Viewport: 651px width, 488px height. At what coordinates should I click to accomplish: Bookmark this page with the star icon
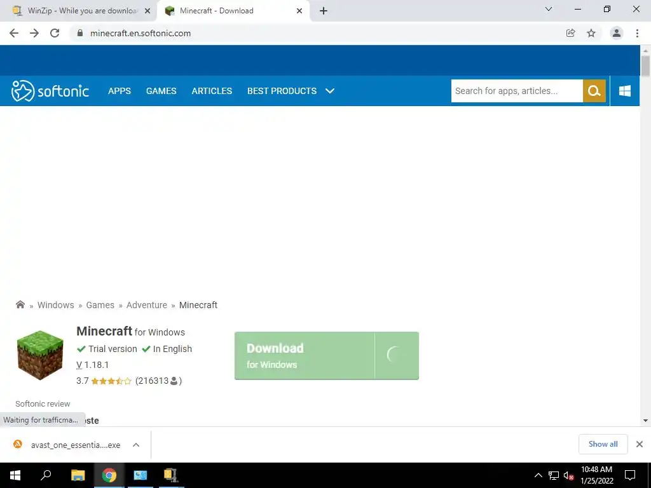pos(591,33)
